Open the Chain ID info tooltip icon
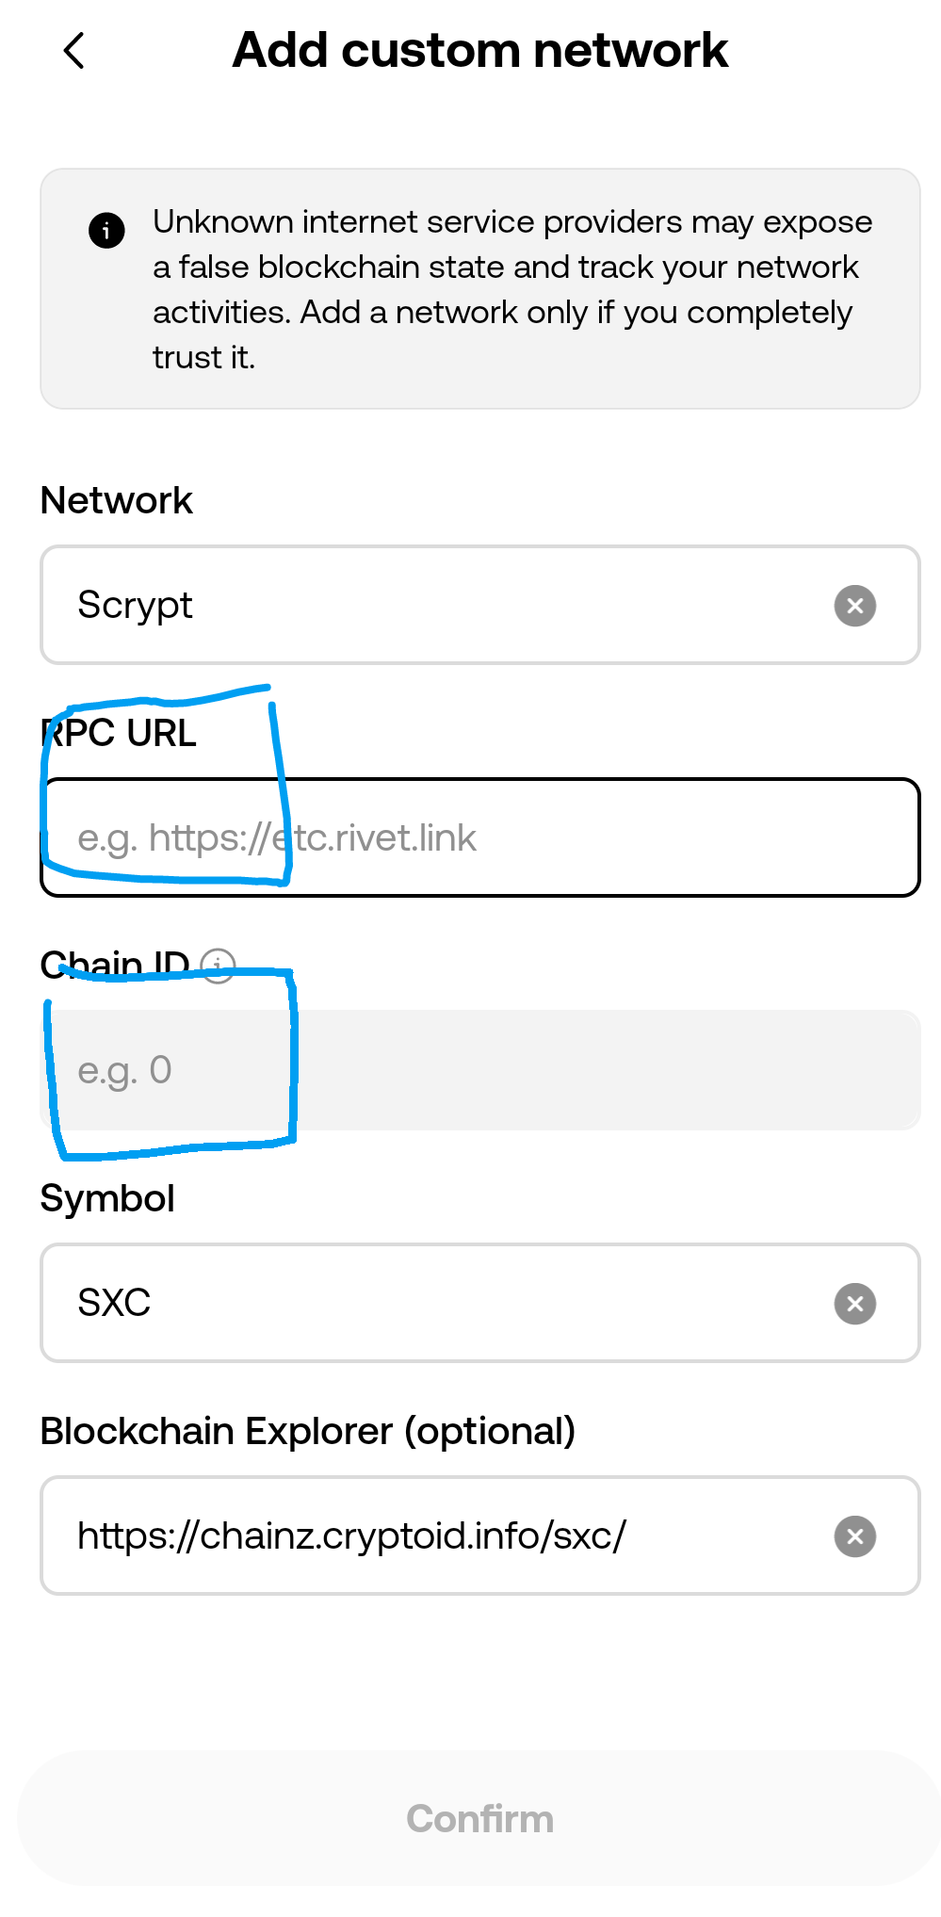The image size is (941, 1917). coord(219,966)
